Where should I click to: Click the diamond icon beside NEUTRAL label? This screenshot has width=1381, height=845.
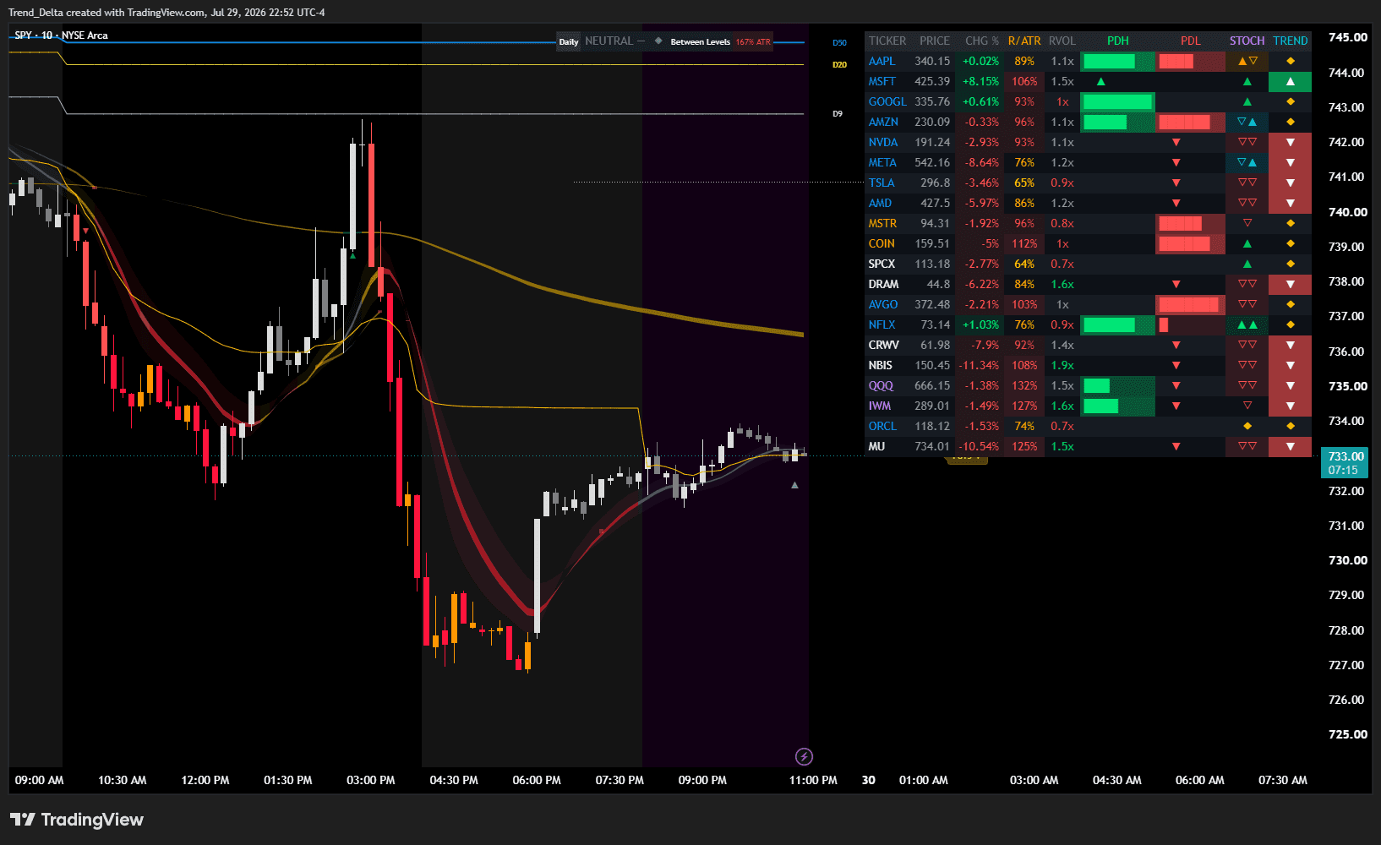pyautogui.click(x=658, y=41)
